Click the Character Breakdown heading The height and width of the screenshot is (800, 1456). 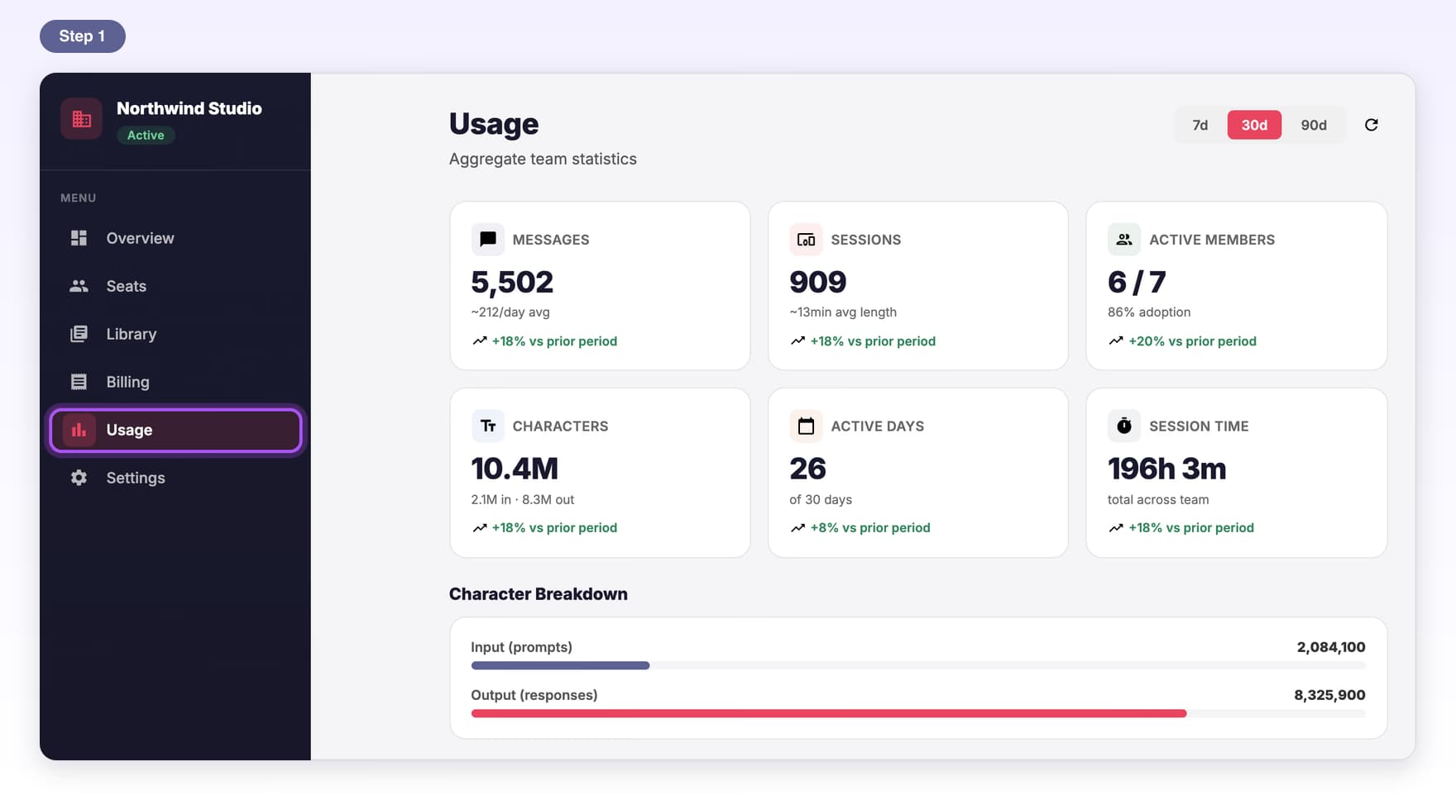(x=538, y=594)
